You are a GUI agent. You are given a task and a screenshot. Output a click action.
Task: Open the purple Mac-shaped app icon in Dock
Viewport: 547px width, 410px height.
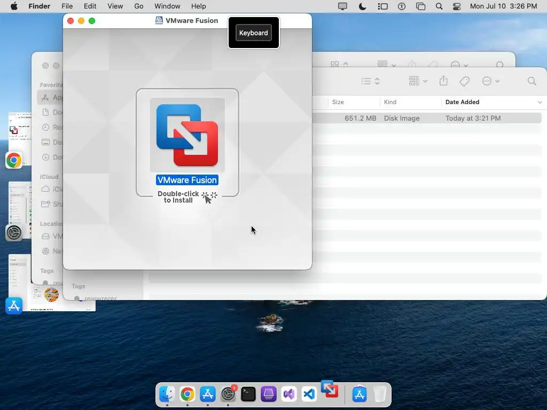(x=269, y=395)
